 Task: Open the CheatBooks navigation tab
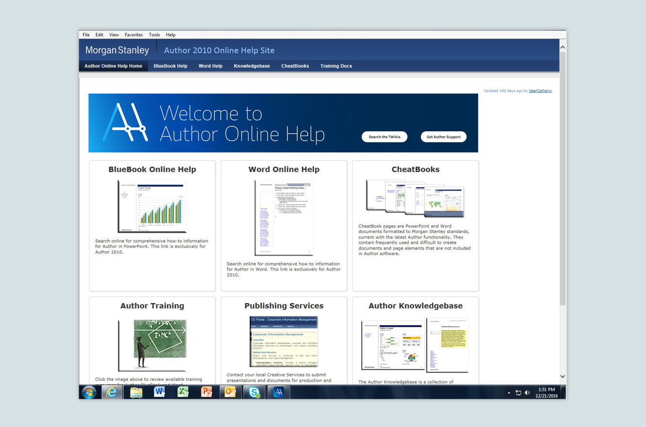[295, 66]
